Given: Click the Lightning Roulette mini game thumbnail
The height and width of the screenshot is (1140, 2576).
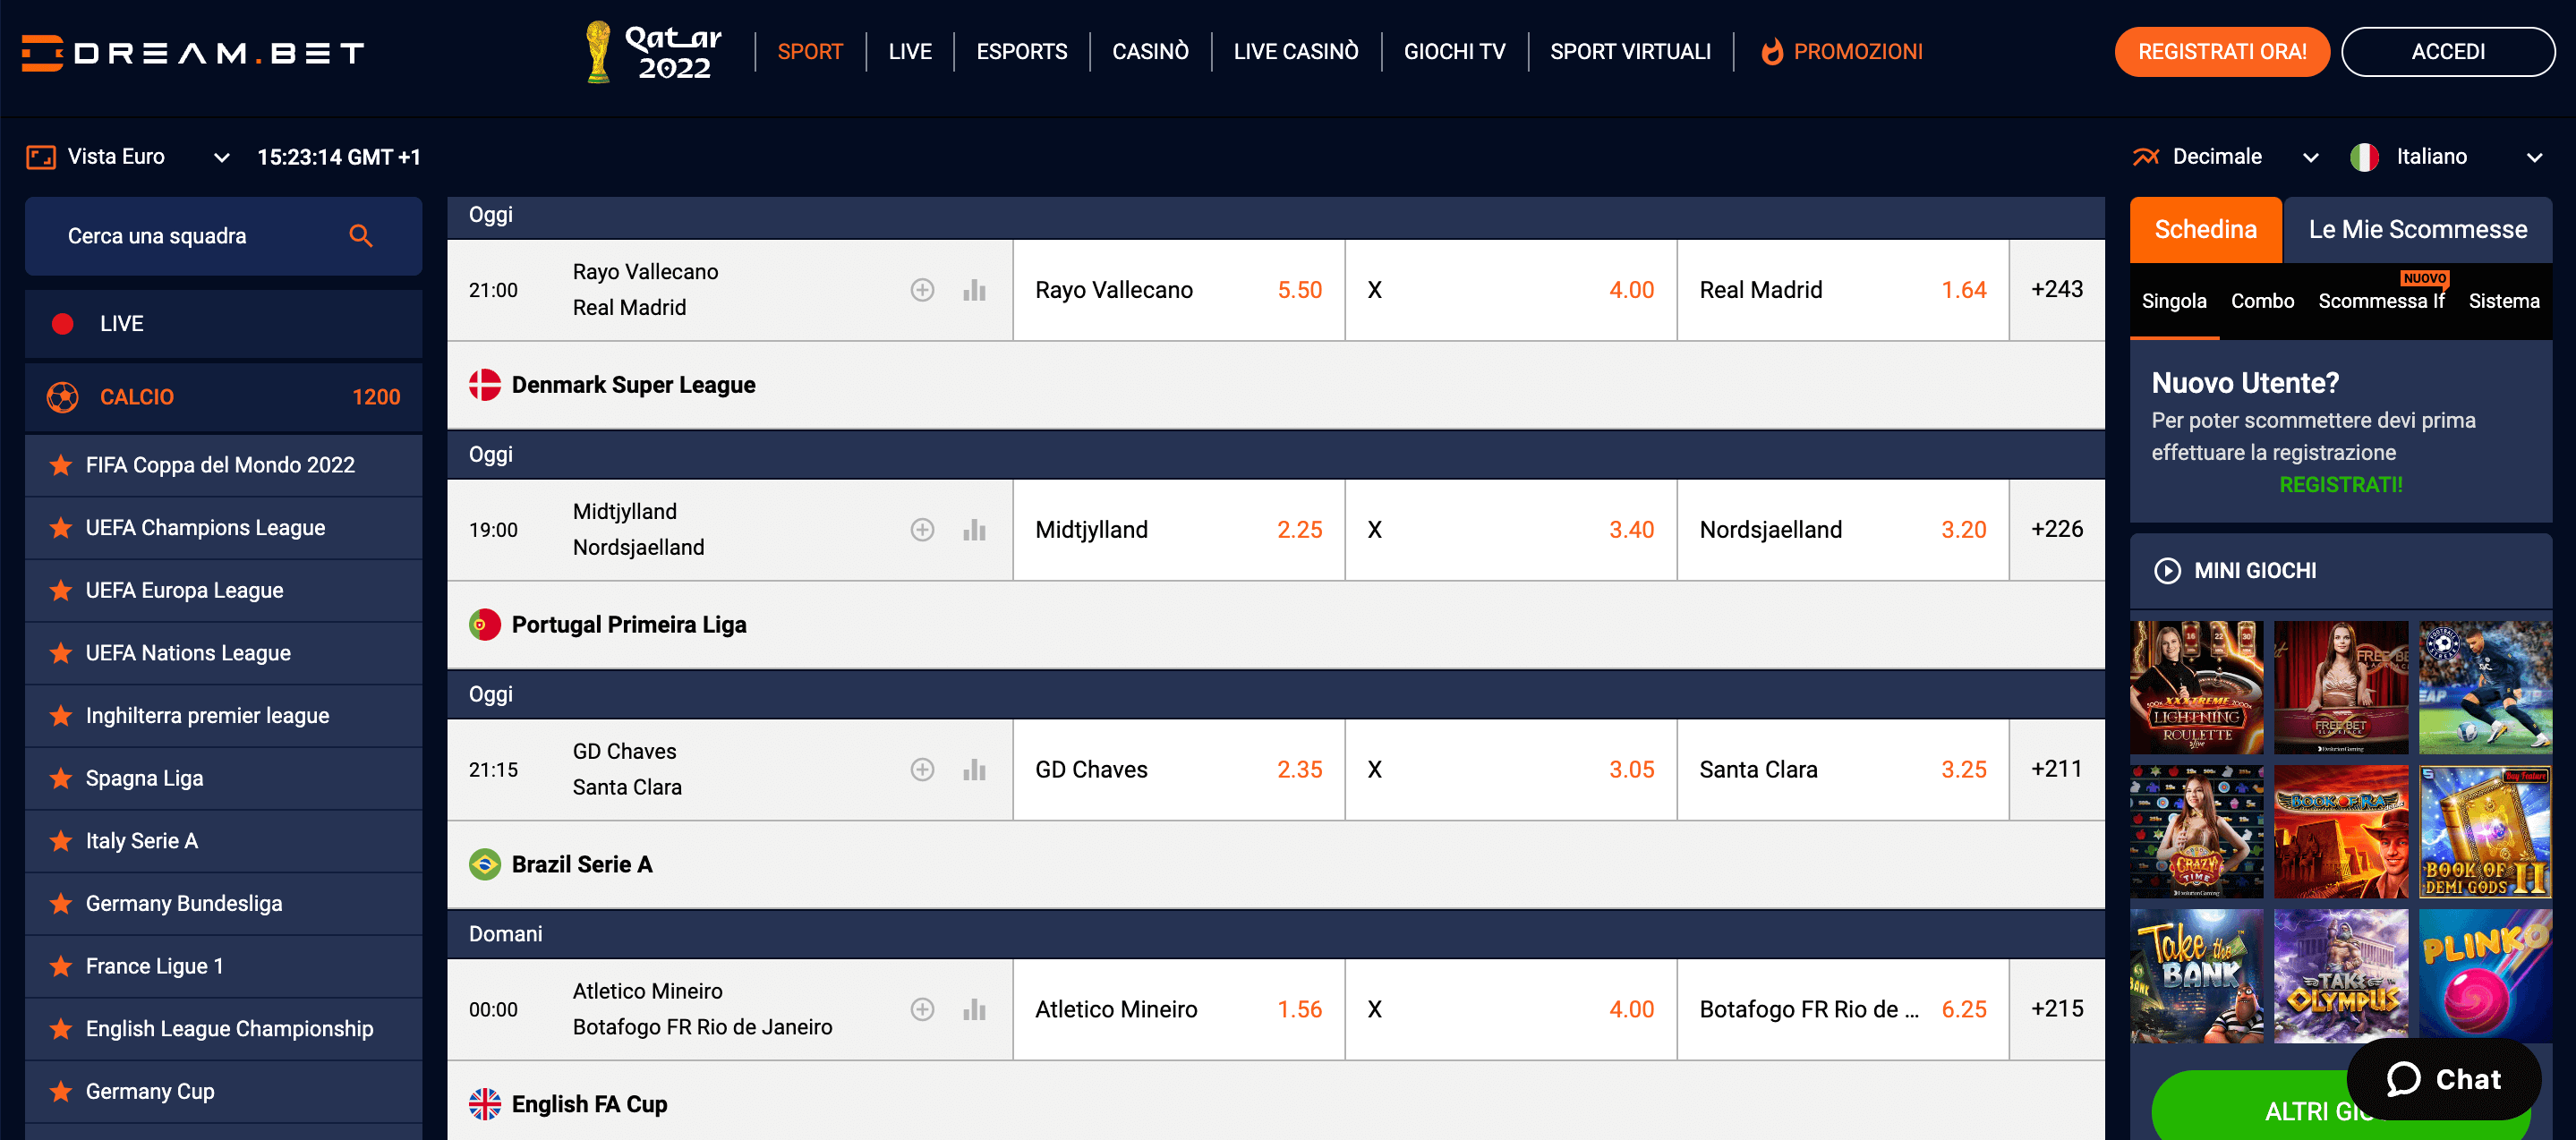Looking at the screenshot, I should click(2198, 688).
